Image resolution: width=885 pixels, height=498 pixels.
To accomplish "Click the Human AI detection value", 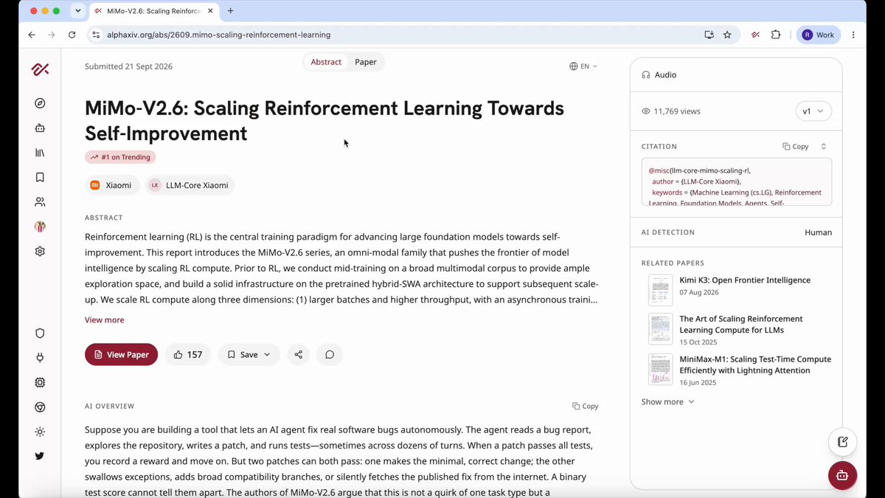I will [x=818, y=232].
